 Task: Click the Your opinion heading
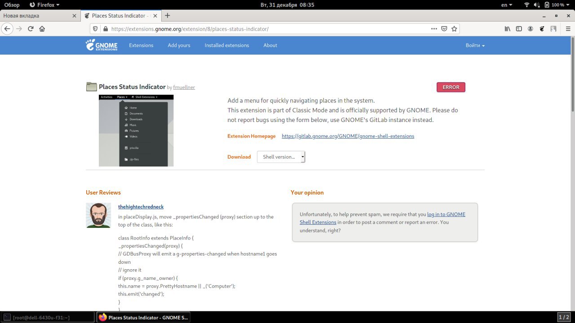pos(307,192)
